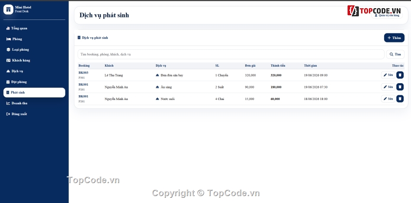Delete the Đưa đón sân bay entry
This screenshot has height=203, width=411.
(400, 75)
